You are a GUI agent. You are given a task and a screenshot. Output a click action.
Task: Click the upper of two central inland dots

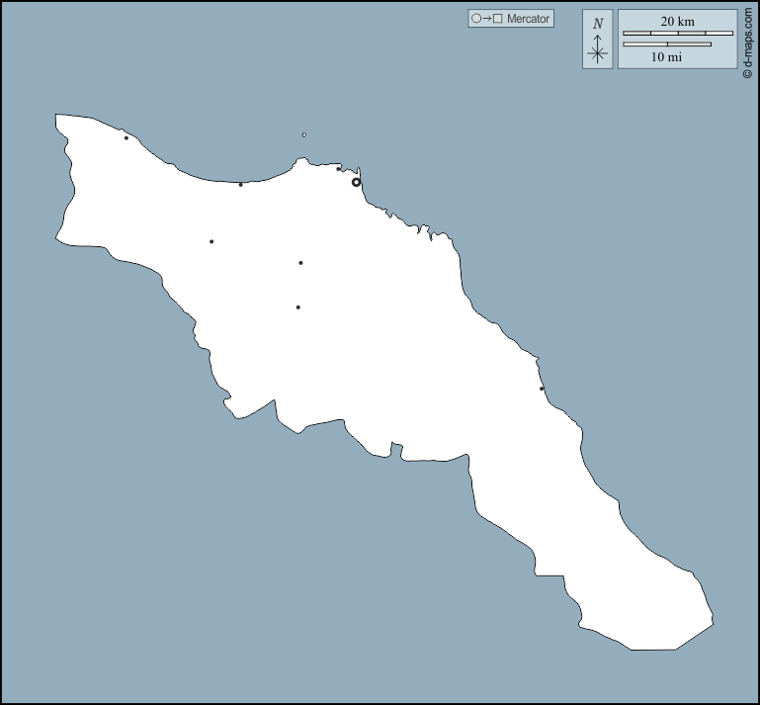[300, 263]
